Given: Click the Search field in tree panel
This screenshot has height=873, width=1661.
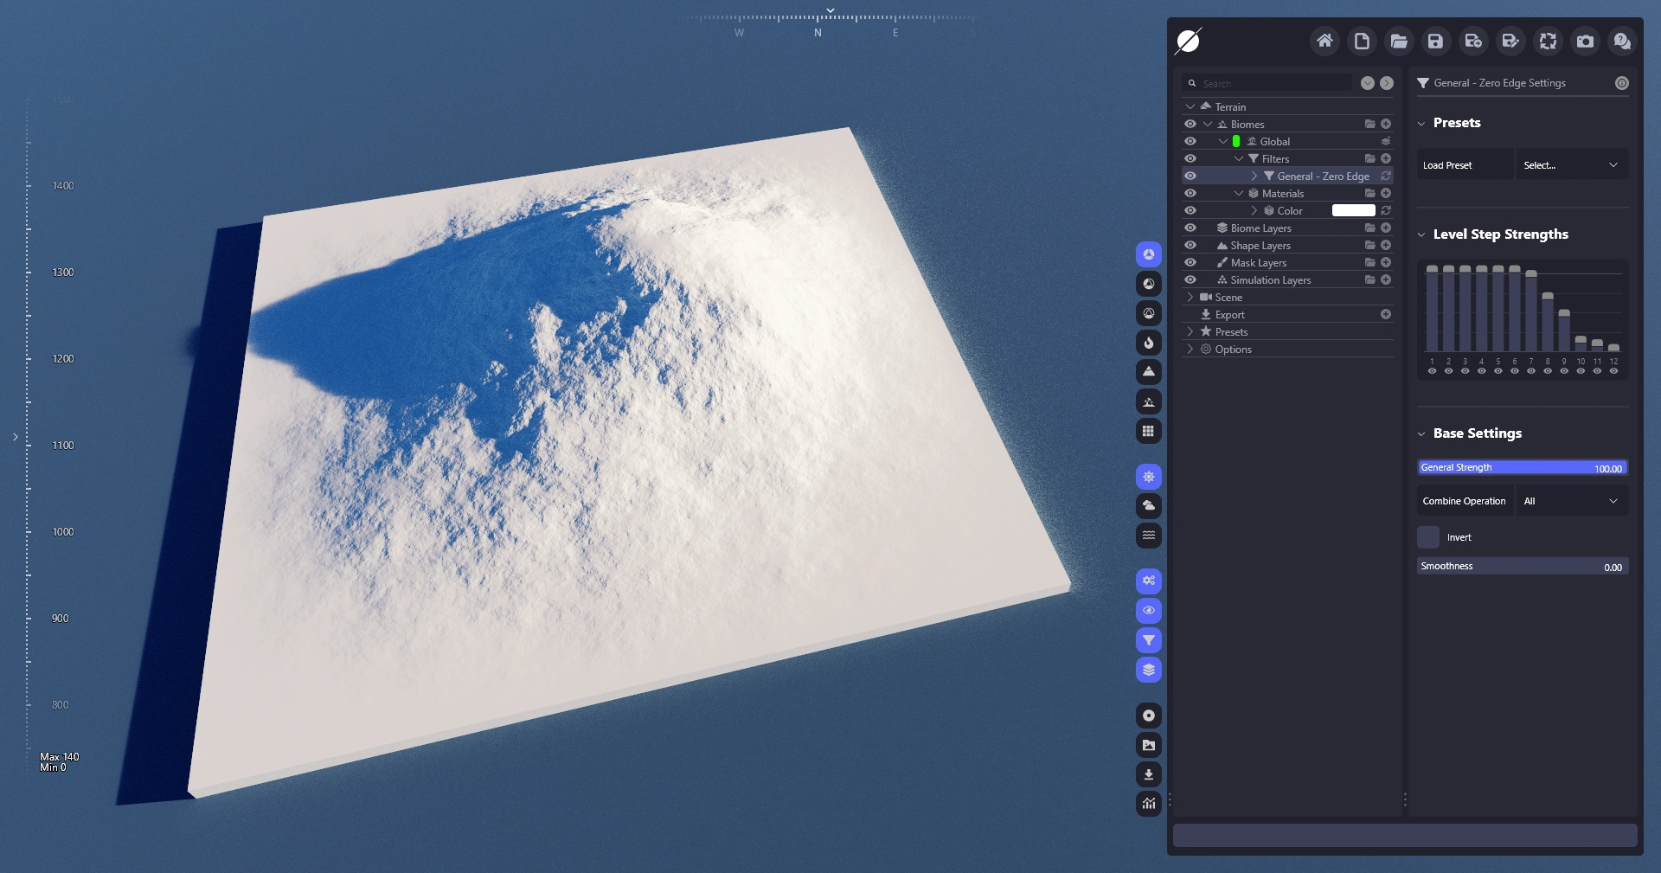Looking at the screenshot, I should point(1272,84).
